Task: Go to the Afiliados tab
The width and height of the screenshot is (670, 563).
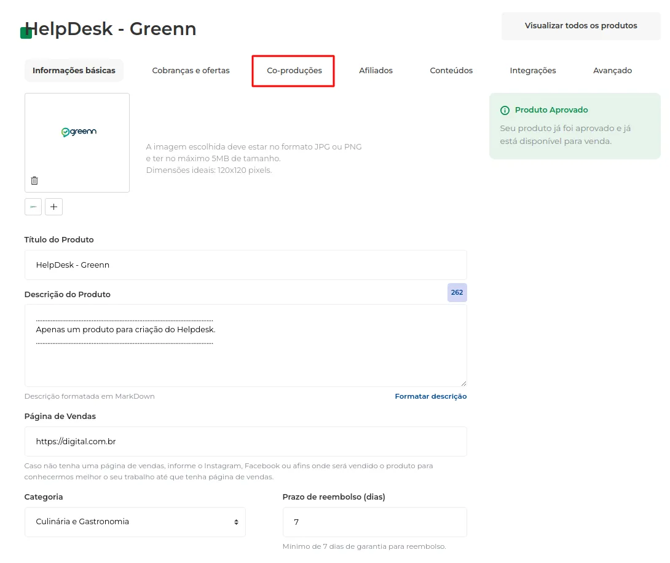Action: point(376,71)
